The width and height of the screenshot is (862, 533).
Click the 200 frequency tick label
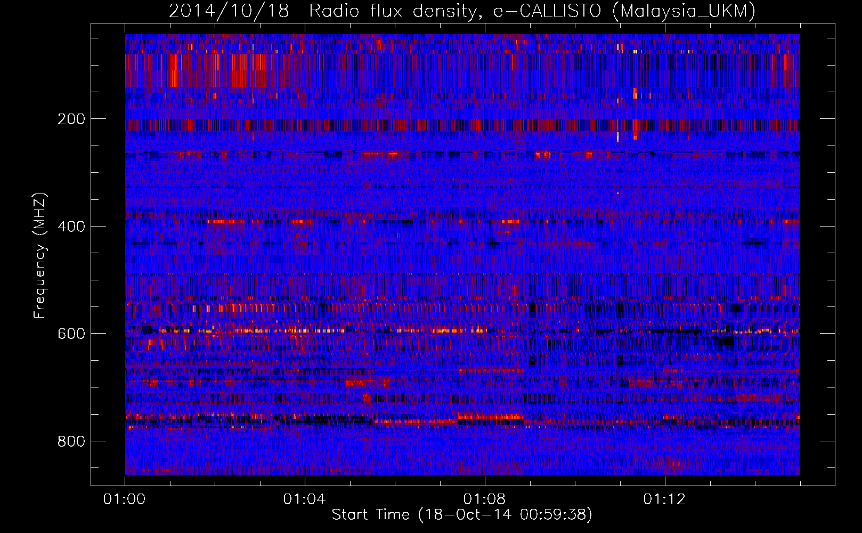[71, 119]
